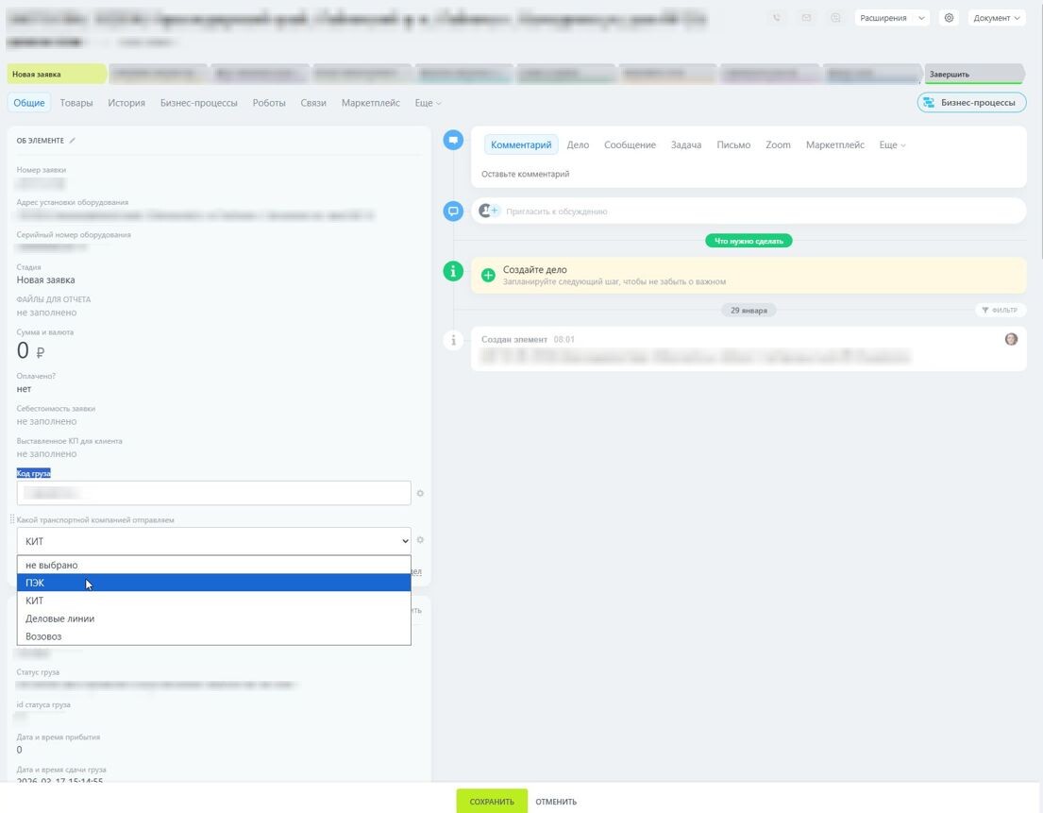Click the gear icon next to Код груза field

(420, 493)
